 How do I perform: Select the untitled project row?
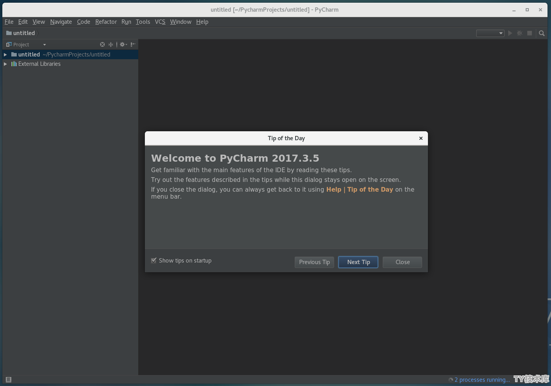70,55
